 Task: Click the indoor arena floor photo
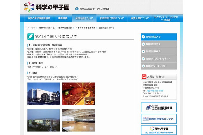79,120
